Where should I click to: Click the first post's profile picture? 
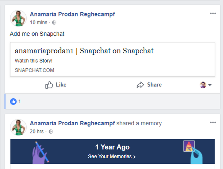tap(18, 18)
